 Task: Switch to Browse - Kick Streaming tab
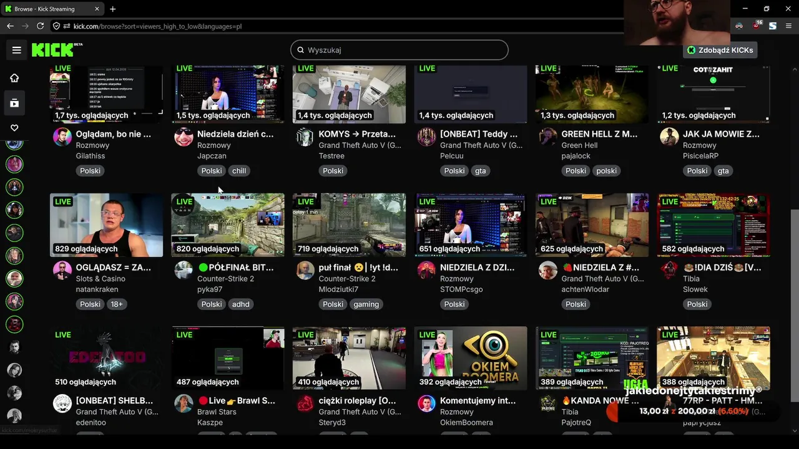coord(52,9)
